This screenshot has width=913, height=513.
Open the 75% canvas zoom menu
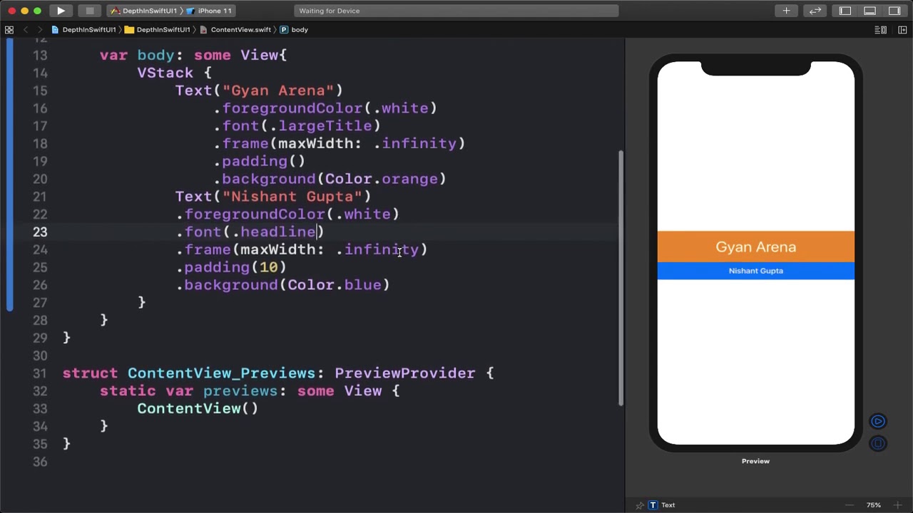(873, 505)
